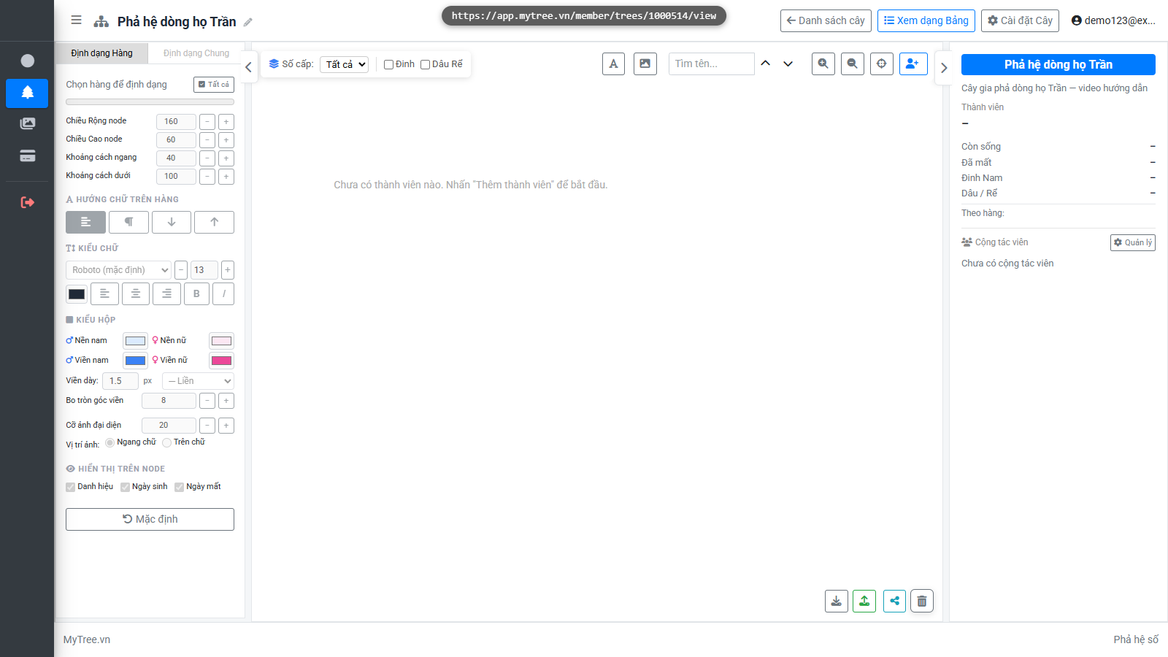Increase the Chiều Rộng node value
The width and height of the screenshot is (1168, 657).
point(226,121)
